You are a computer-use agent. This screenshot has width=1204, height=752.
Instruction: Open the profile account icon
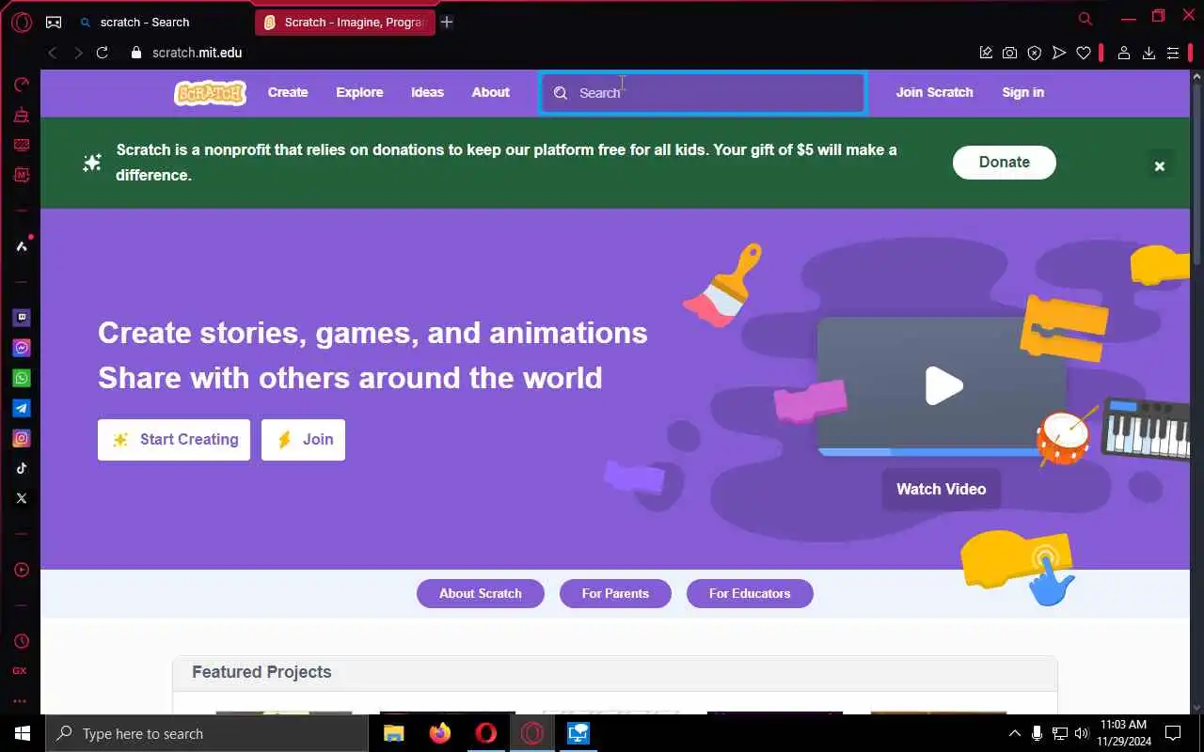(x=1123, y=53)
